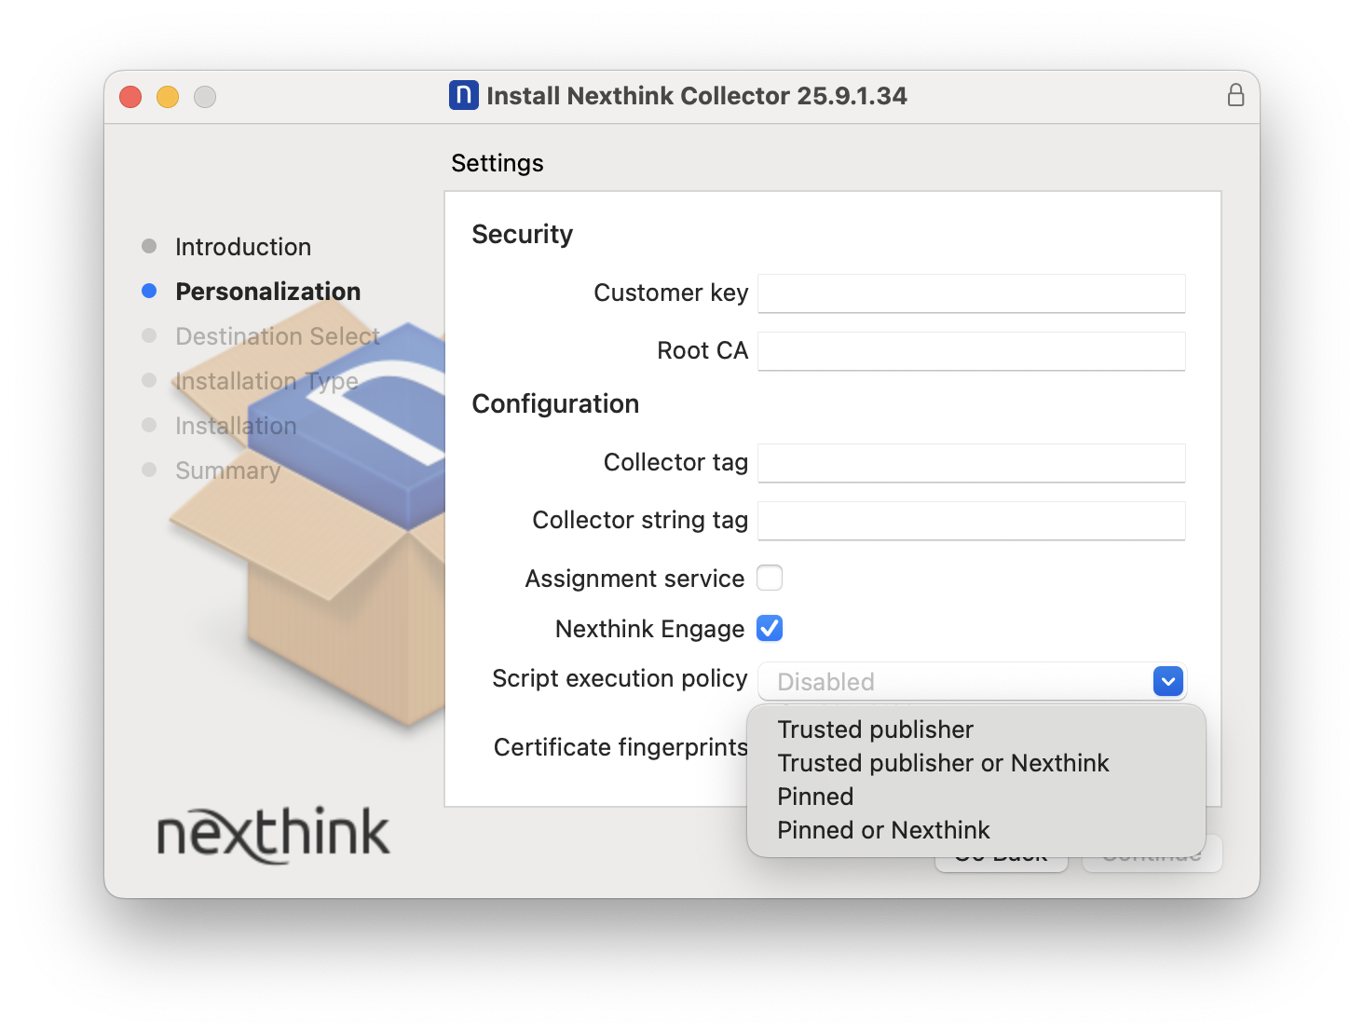Close the installer with red button
Screen dimensions: 1364x1036
tap(130, 97)
